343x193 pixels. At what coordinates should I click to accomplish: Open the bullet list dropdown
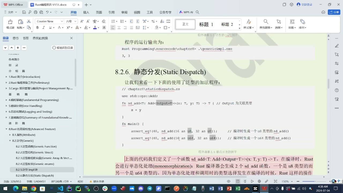[117, 21]
